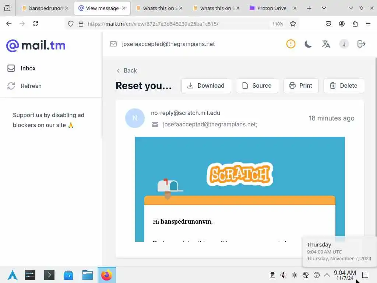377x283 pixels.
Task: Bookmark this page with the star
Action: click(293, 24)
